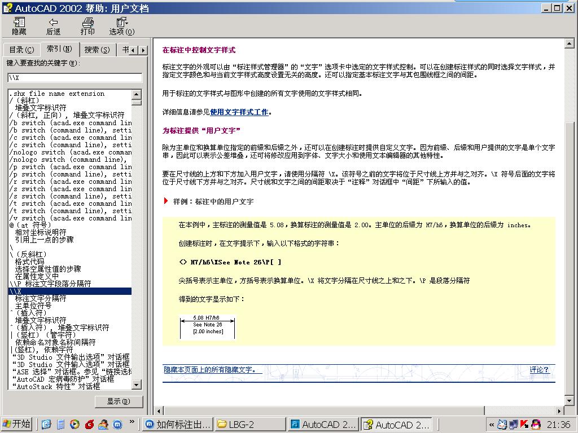Select the '.shx file name extension' index entry

tap(57, 94)
